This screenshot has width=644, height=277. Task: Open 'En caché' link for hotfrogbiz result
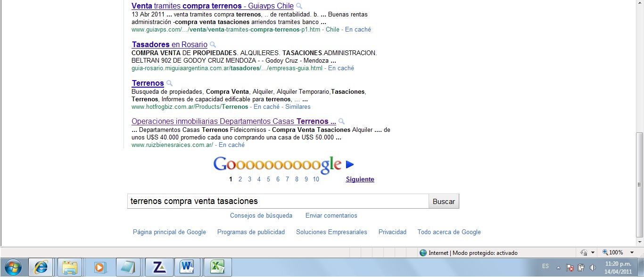pos(266,106)
